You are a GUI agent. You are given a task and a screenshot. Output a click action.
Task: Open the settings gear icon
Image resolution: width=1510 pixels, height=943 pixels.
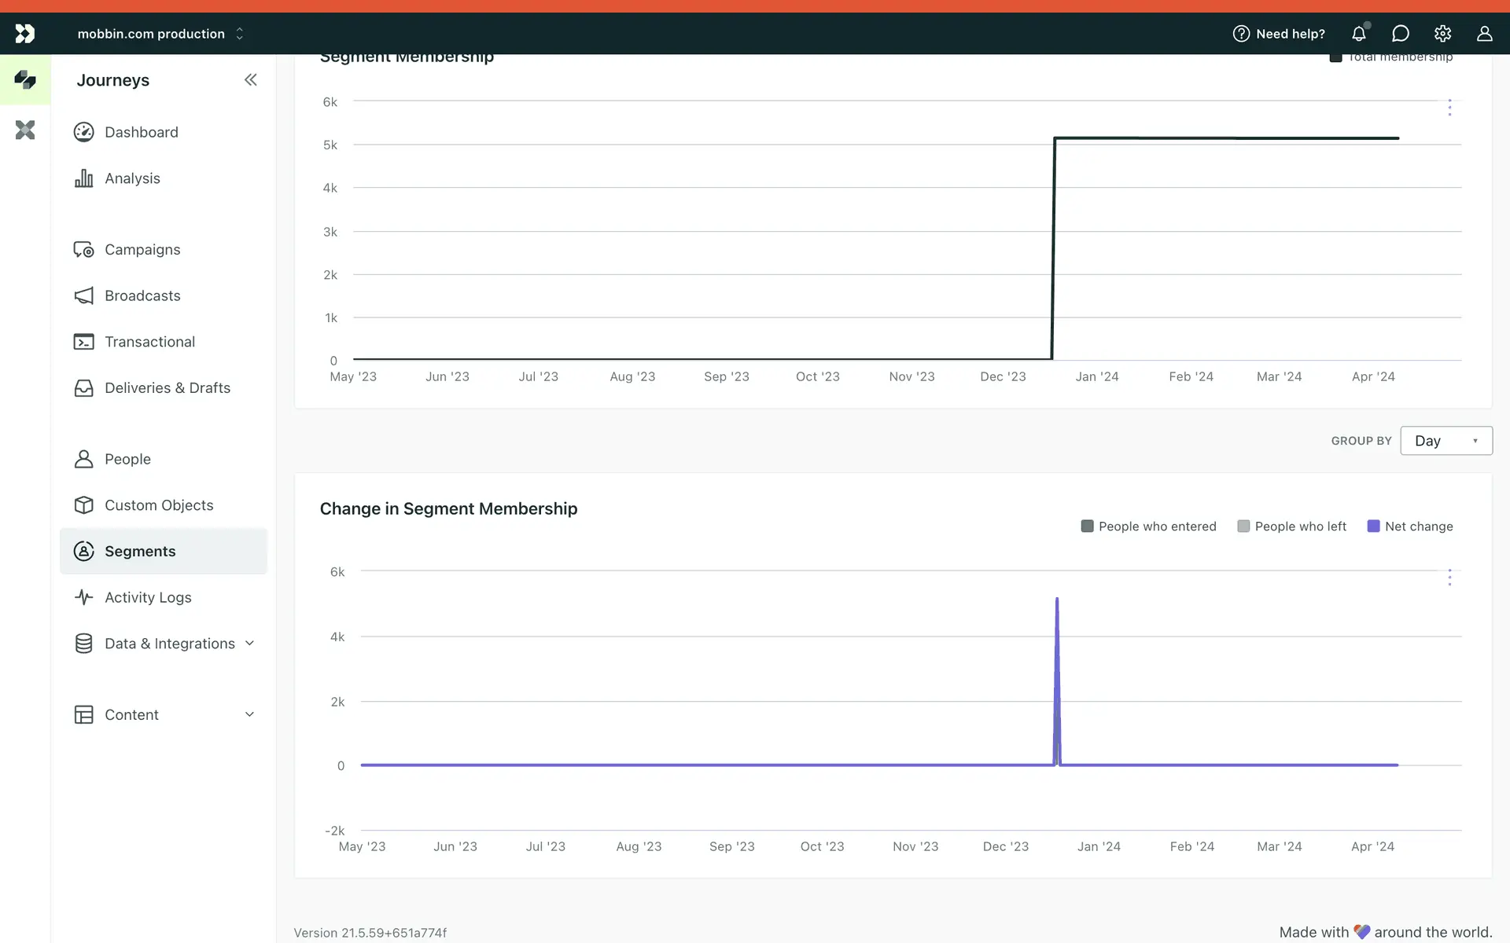point(1442,34)
